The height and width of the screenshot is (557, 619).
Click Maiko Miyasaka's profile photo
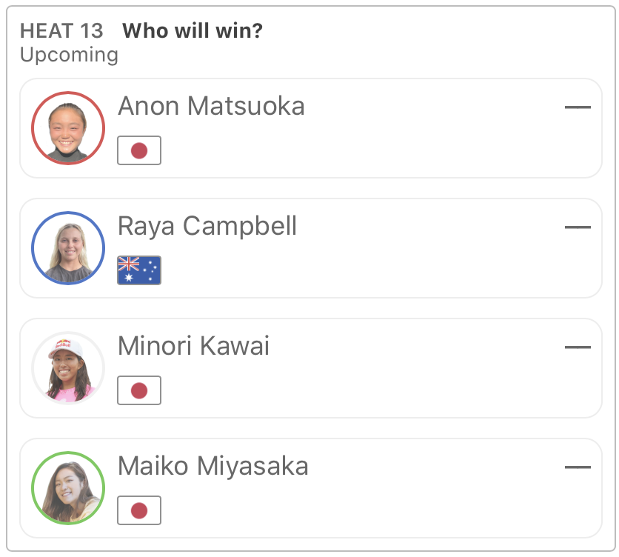pos(68,488)
